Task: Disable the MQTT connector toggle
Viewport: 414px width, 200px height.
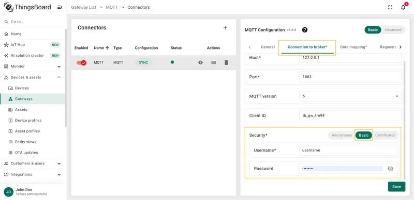Action: (81, 63)
